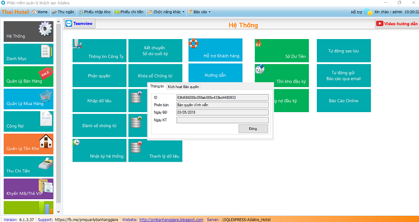Open Tự động gửi Báo cáo qua email tile
Image resolution: width=419 pixels, height=222 pixels.
(x=344, y=75)
